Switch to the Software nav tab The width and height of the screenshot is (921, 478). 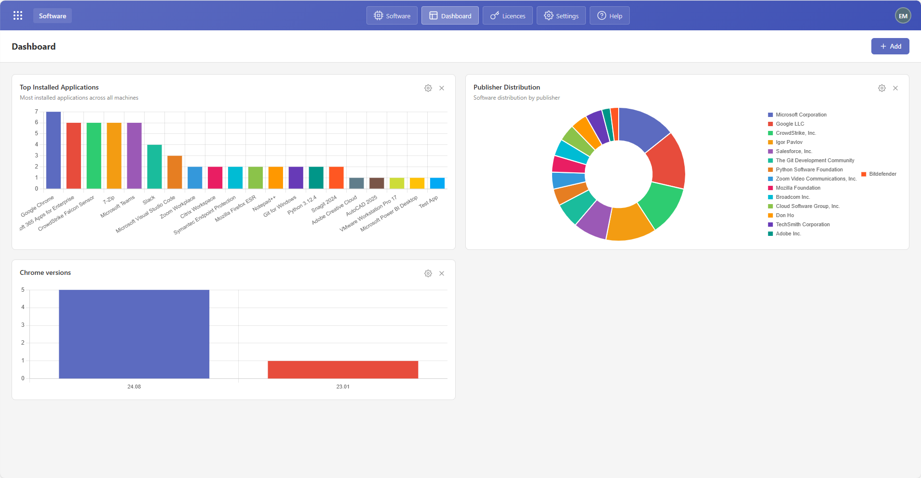point(392,16)
